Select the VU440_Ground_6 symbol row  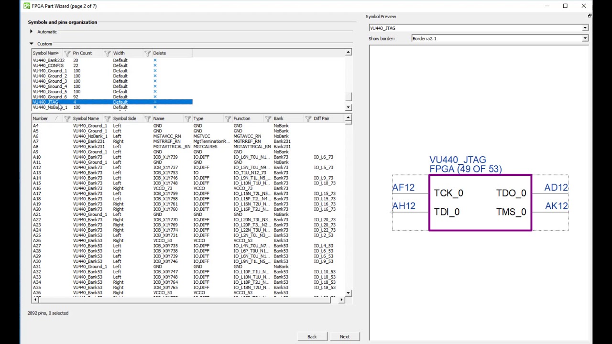[x=112, y=97]
